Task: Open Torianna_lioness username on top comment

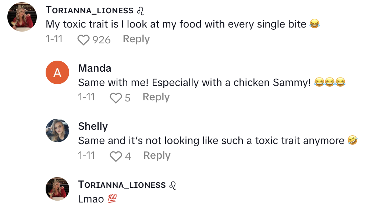Action: pos(89,10)
